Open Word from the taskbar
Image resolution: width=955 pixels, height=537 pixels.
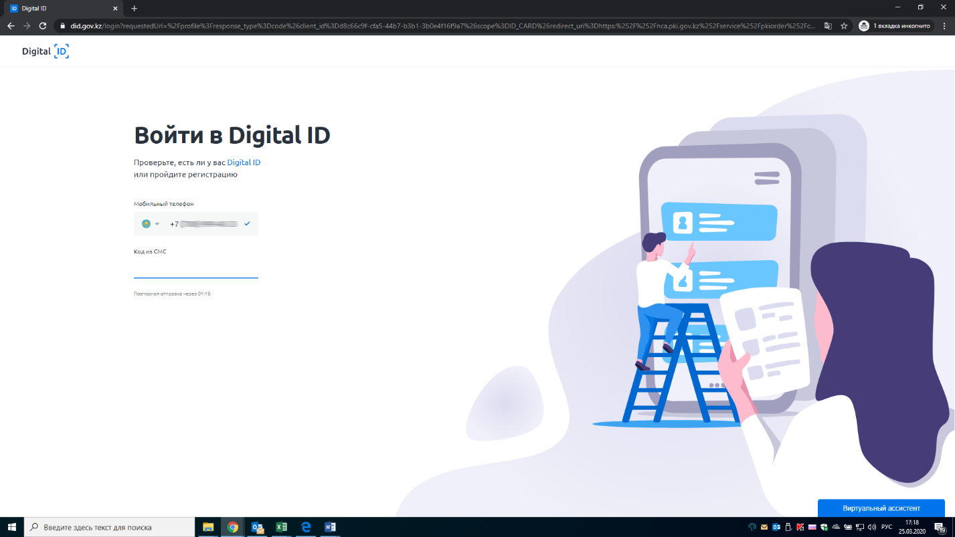(330, 527)
